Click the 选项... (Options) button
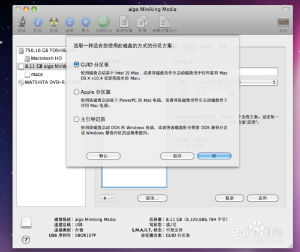The image size is (300, 252). pyautogui.click(x=152, y=198)
